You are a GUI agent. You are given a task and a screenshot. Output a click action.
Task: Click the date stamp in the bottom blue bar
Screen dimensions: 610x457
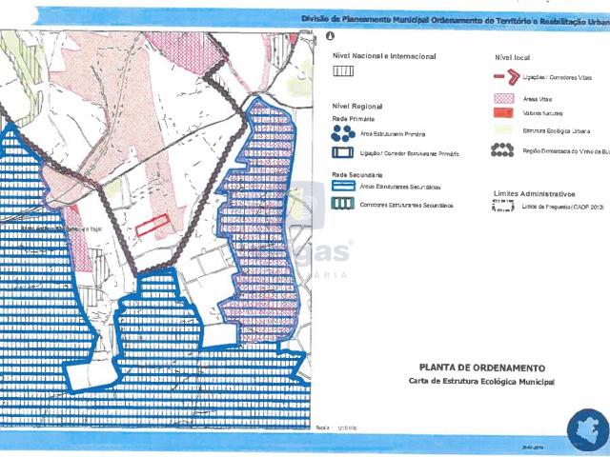[533, 447]
